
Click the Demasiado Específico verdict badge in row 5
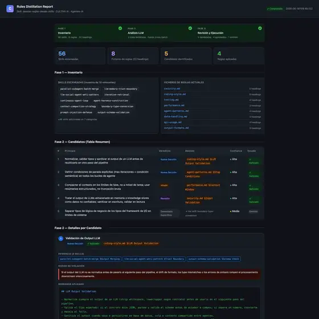coord(169,213)
